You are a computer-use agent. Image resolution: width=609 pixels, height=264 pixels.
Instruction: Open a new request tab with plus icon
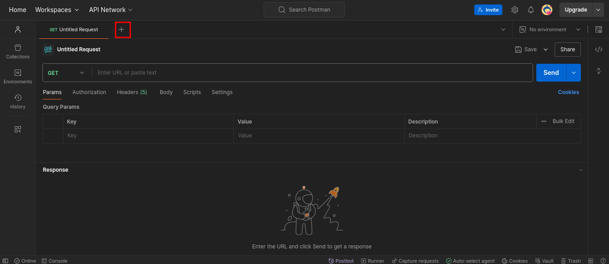pos(121,29)
